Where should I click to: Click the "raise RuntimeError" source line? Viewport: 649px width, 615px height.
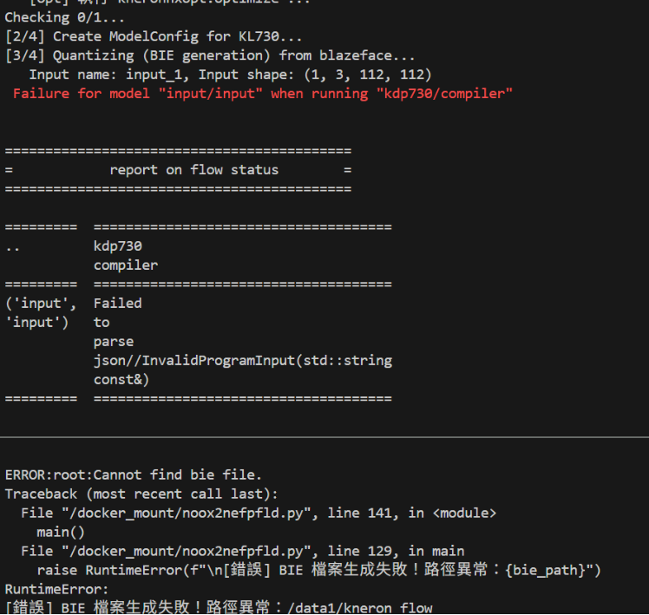click(x=318, y=570)
